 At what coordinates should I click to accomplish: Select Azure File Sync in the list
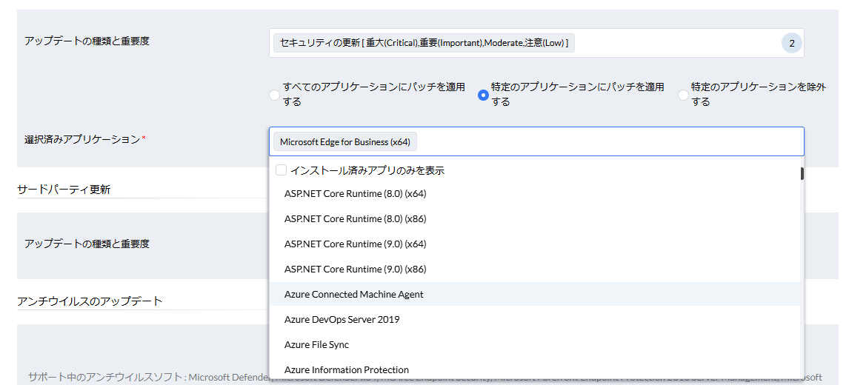coord(316,345)
